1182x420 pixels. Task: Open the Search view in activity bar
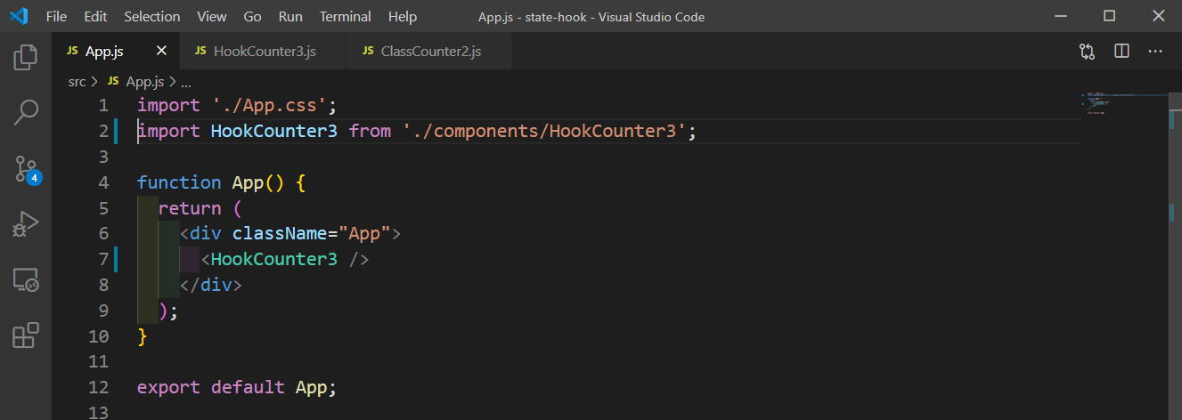(x=26, y=113)
